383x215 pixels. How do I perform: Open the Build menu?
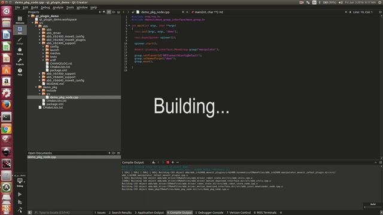(35, 8)
